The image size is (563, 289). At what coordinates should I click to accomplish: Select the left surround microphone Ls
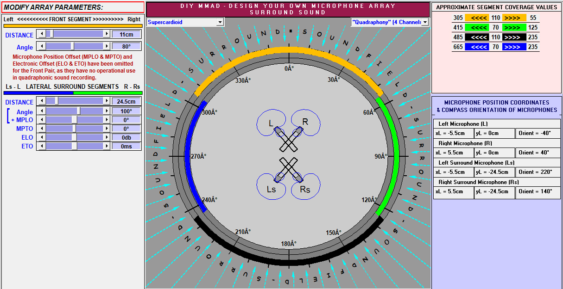point(280,177)
